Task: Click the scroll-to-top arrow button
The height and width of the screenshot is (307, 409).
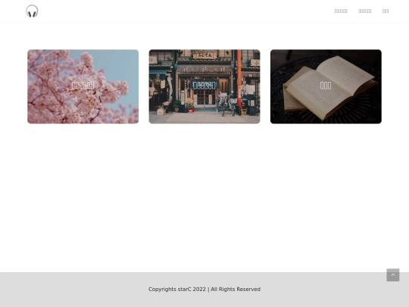Action: pos(393,275)
